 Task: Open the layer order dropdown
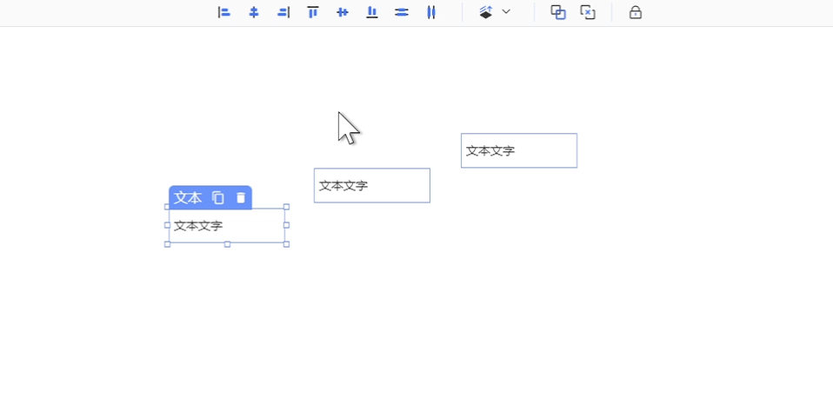click(x=495, y=12)
